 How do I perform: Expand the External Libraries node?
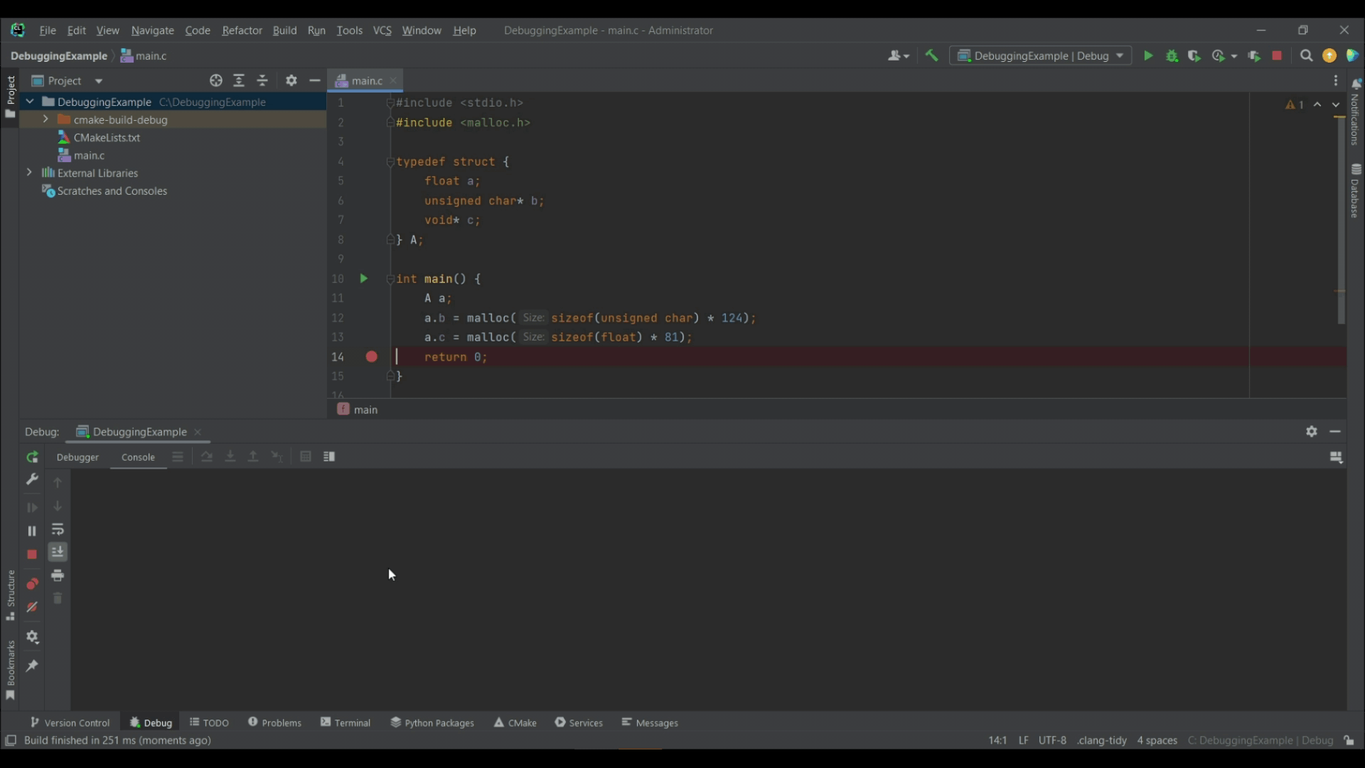pyautogui.click(x=29, y=173)
